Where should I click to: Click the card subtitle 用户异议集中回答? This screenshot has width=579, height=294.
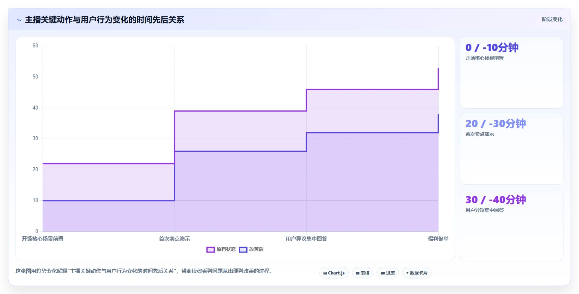[x=485, y=210]
